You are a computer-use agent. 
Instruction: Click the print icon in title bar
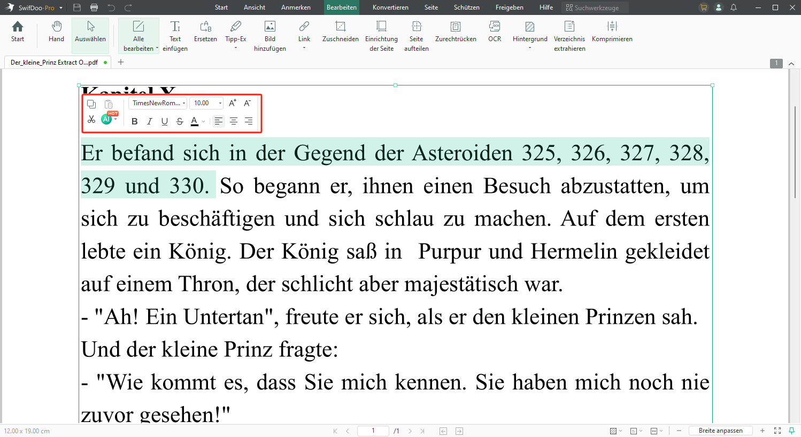(x=94, y=7)
